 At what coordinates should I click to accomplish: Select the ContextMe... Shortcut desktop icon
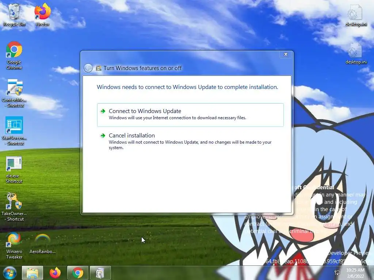pos(14,94)
